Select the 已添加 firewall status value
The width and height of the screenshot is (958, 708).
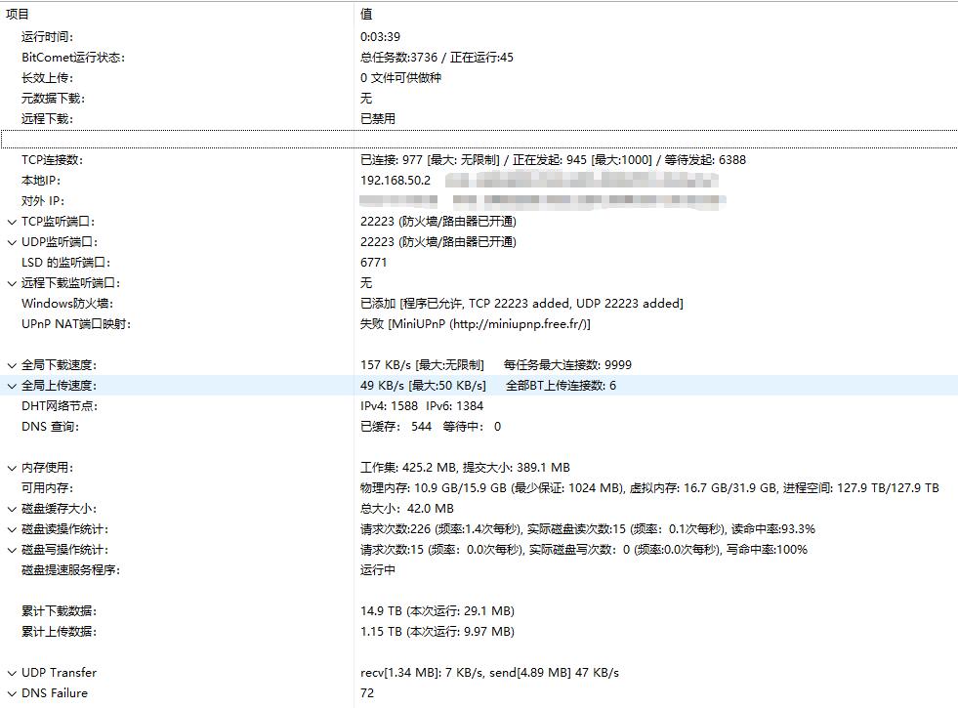pos(521,304)
